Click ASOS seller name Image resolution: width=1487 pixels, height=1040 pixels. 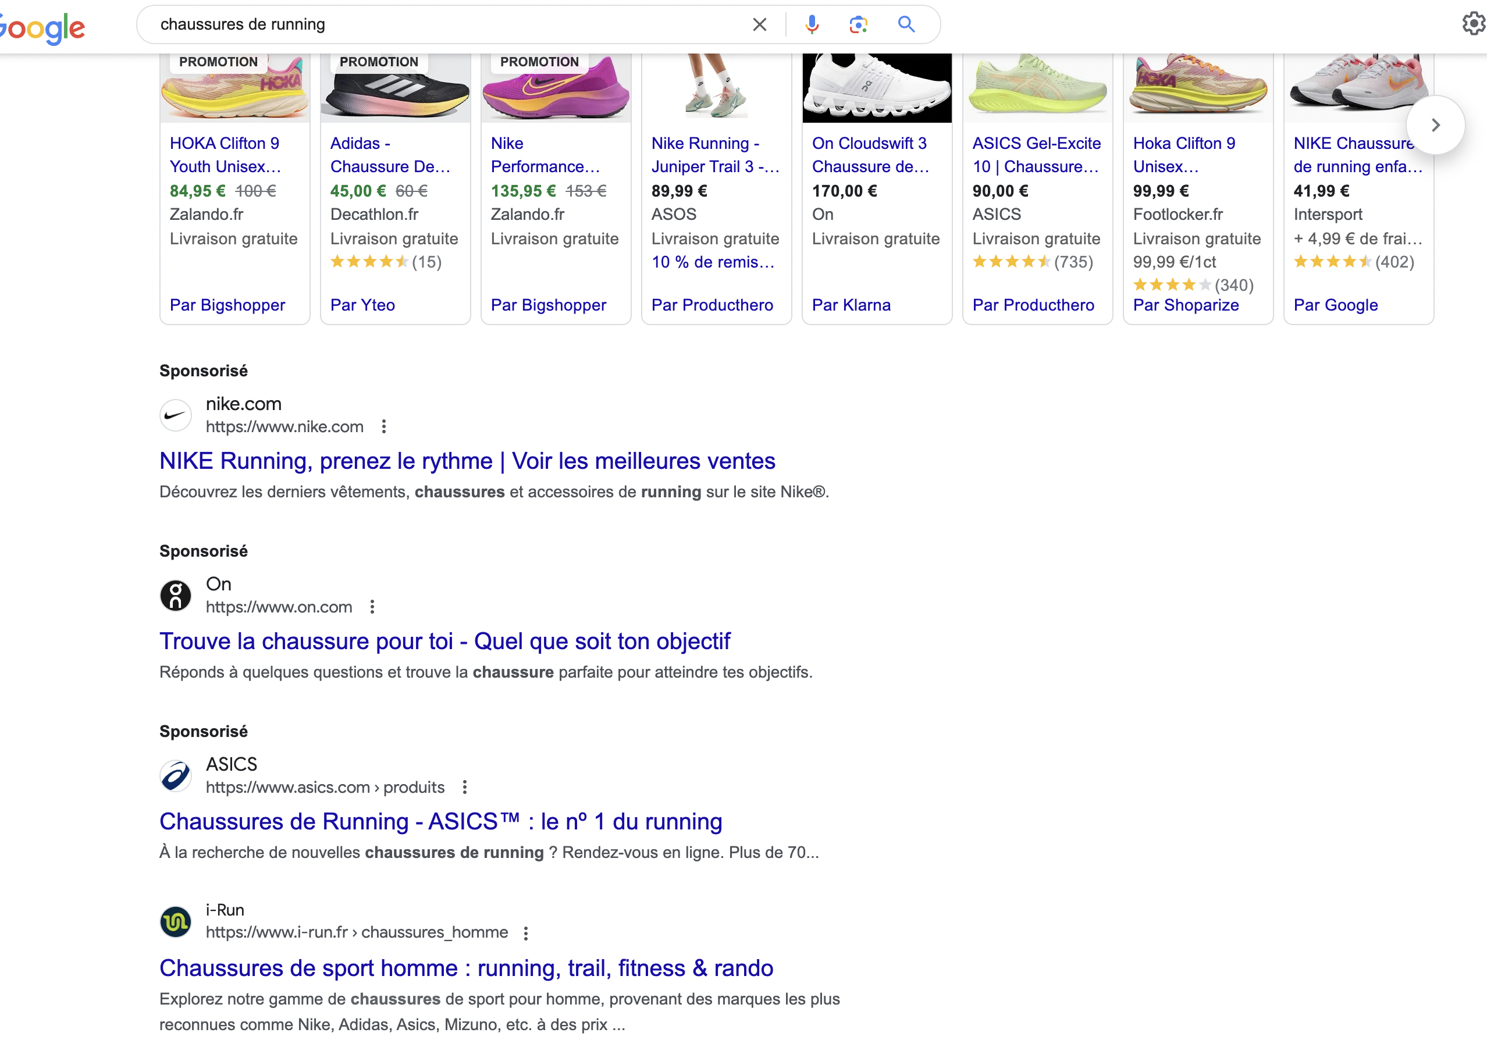674,215
